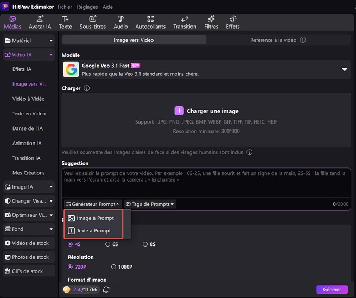The image size is (356, 298).
Task: Select the 8S duration option
Action: click(149, 244)
